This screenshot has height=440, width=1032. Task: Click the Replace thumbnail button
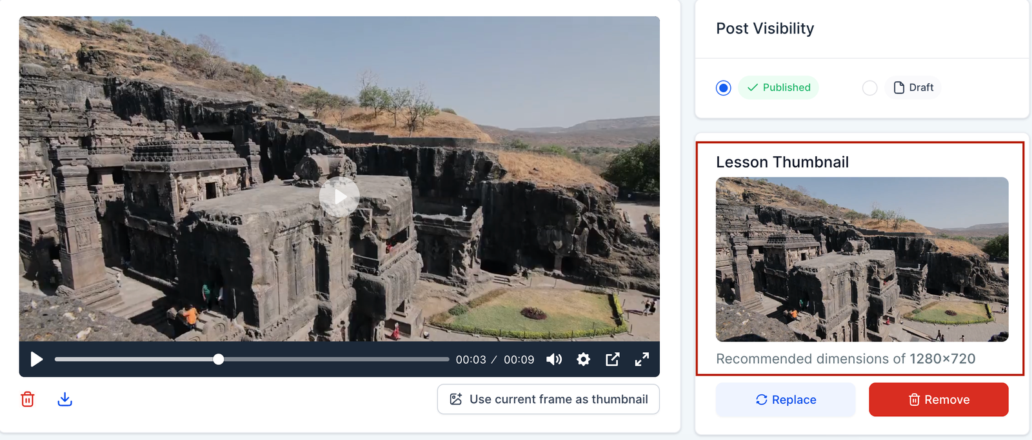coord(785,399)
